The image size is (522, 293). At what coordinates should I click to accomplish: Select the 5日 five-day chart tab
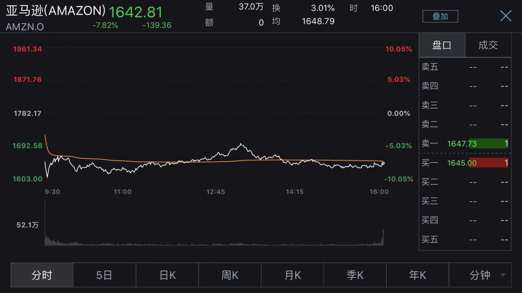click(x=105, y=275)
